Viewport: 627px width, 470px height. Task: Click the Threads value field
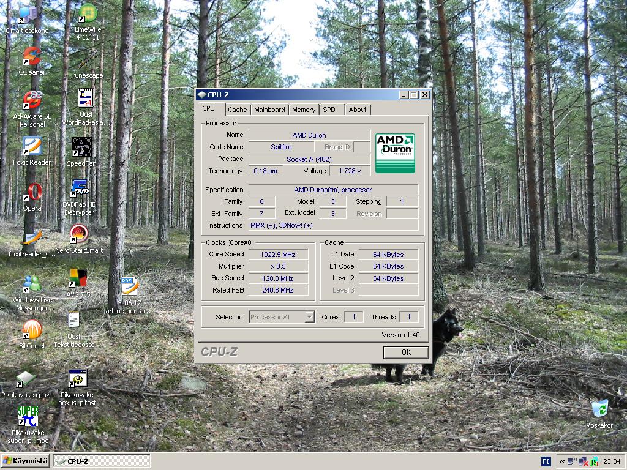tap(408, 317)
